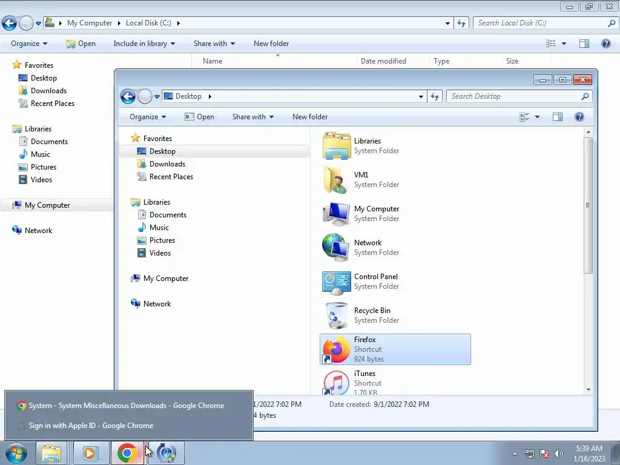Click the Search Desktop input field
The height and width of the screenshot is (465, 620).
(x=519, y=96)
